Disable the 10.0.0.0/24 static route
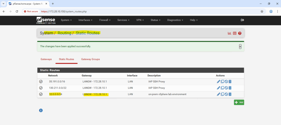 [x=226, y=94]
